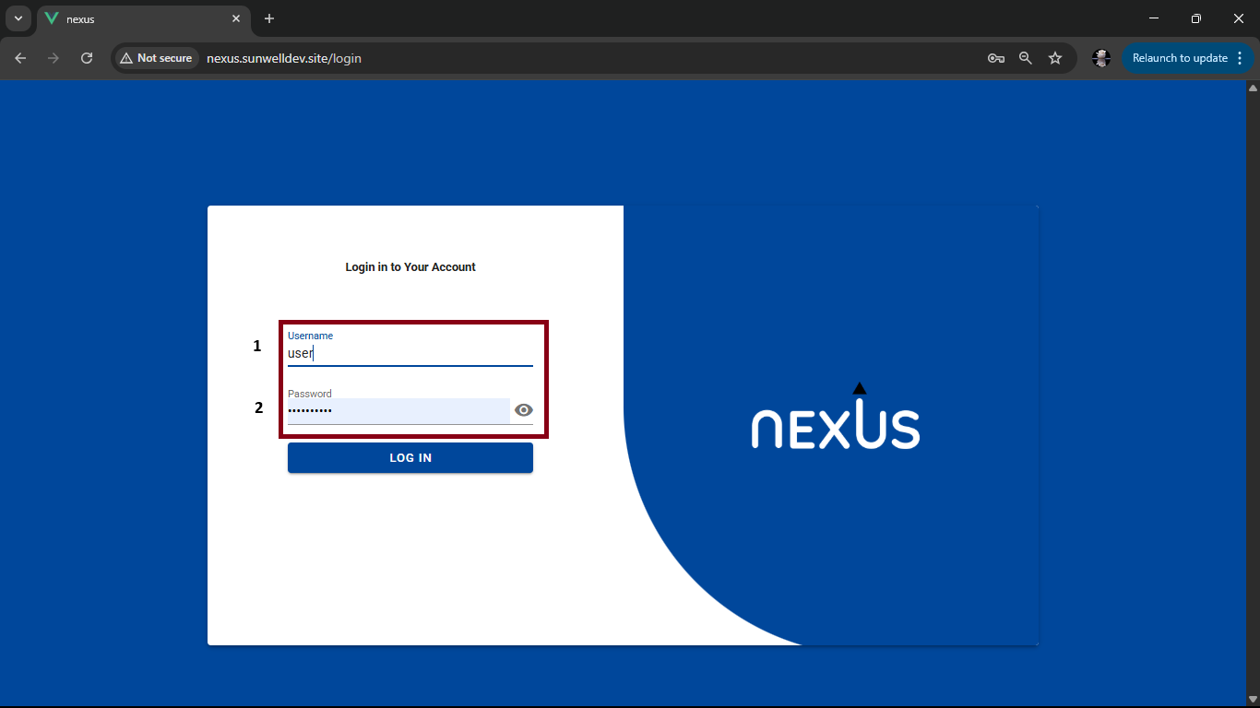Navigate back using the back arrow
The height and width of the screenshot is (708, 1260).
(x=20, y=58)
